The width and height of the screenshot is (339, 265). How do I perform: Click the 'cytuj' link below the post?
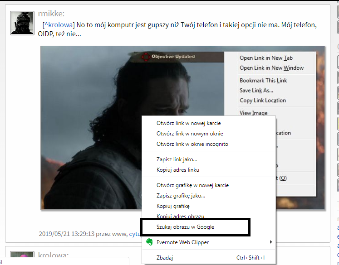pos(135,234)
